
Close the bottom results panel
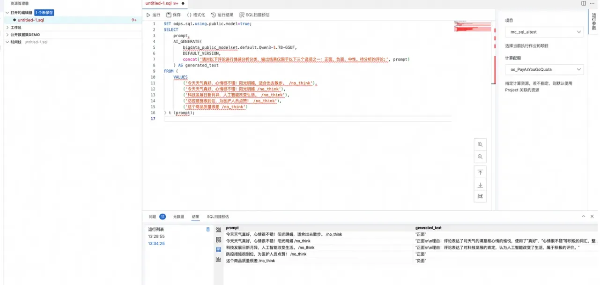pos(593,216)
